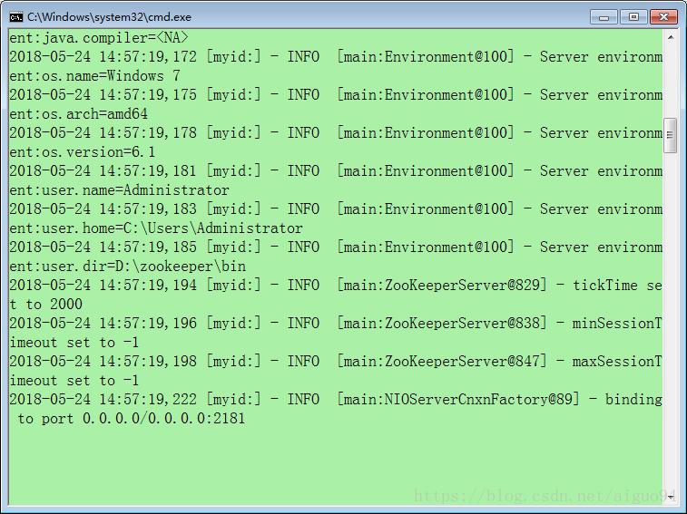Maximize the command prompt window
The image size is (687, 514).
click(x=633, y=16)
